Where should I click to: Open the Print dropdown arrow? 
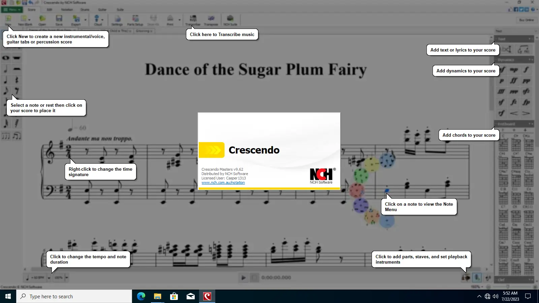tap(180, 20)
